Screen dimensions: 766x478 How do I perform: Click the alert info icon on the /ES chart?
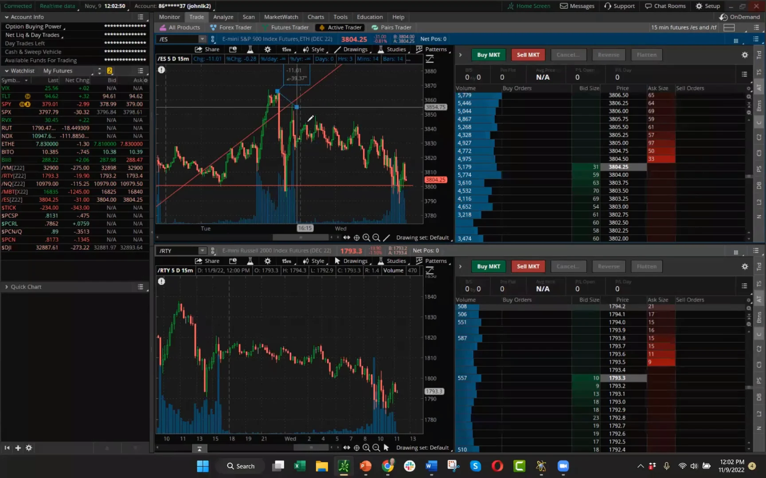pyautogui.click(x=161, y=69)
